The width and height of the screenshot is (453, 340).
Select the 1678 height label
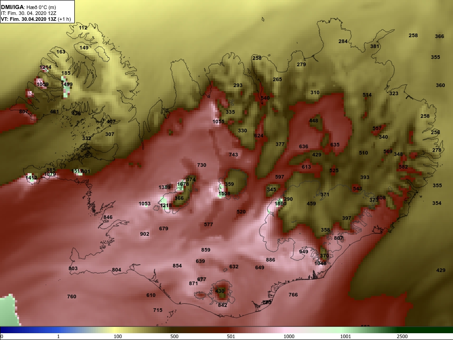tap(183, 184)
